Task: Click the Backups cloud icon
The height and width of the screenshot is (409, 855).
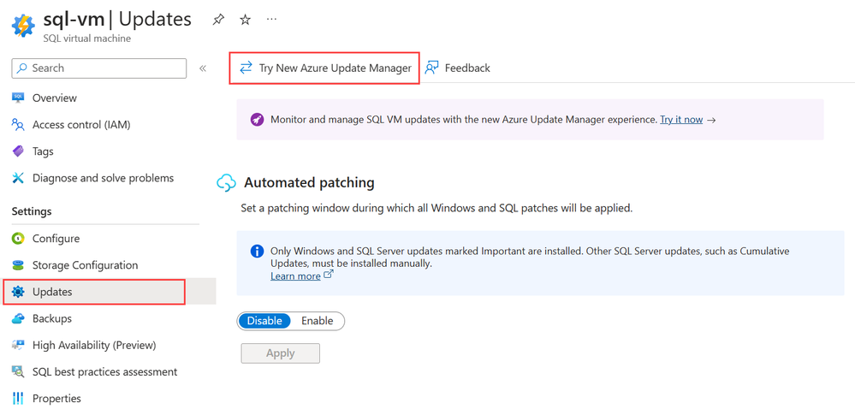Action: coord(18,318)
